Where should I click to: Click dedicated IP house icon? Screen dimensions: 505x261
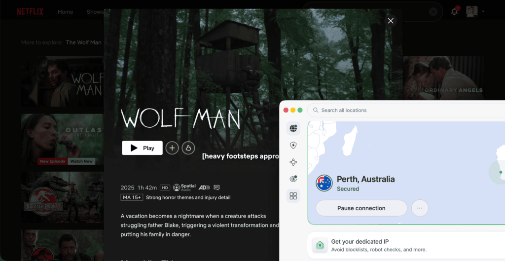[320, 245]
